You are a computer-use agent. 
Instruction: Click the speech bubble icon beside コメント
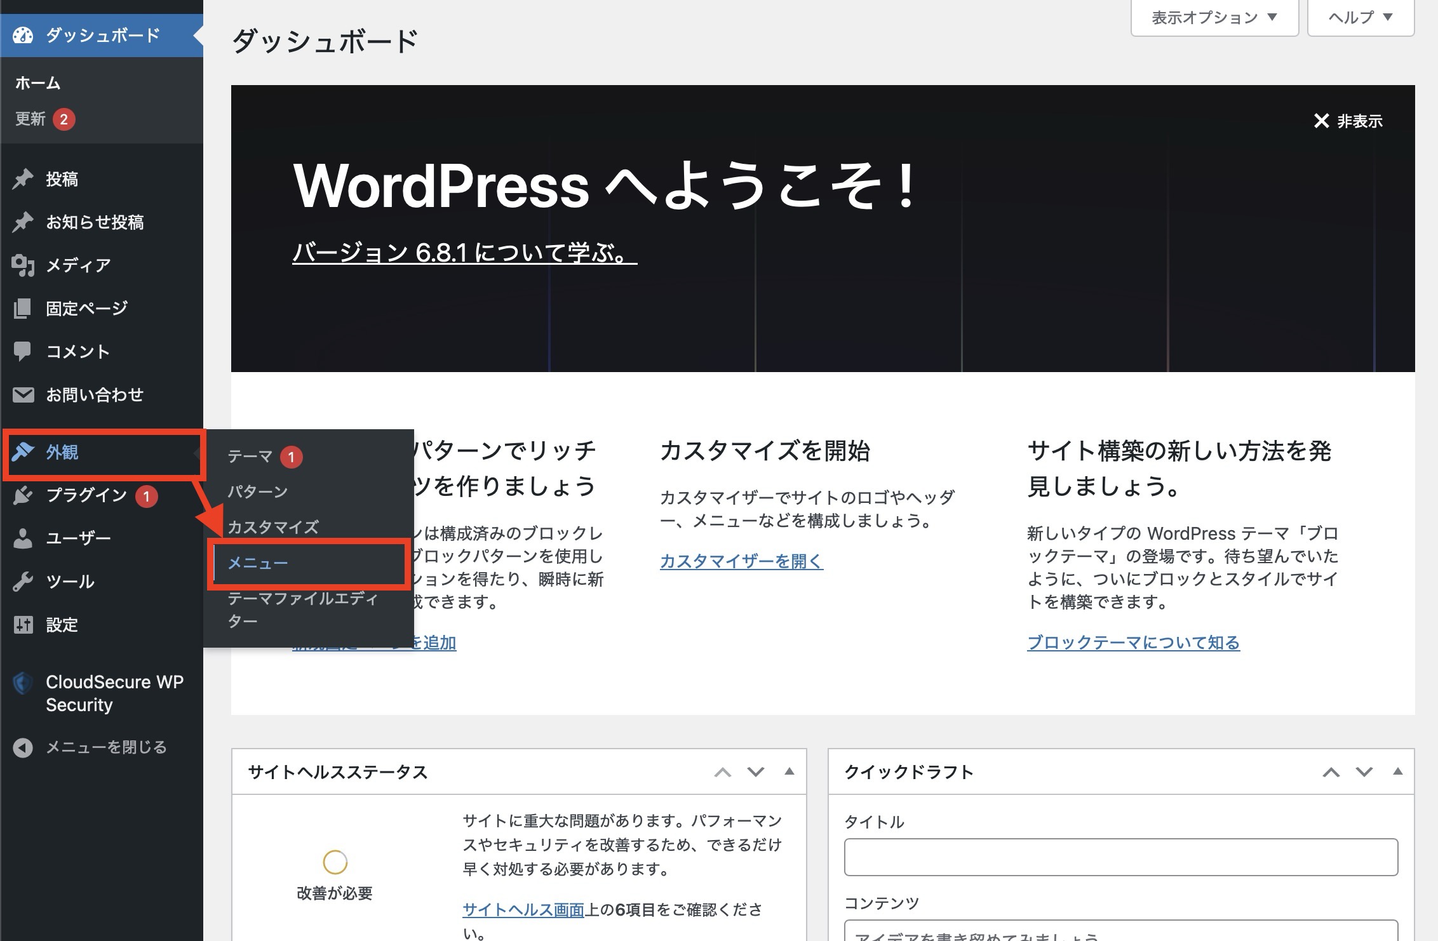23,352
